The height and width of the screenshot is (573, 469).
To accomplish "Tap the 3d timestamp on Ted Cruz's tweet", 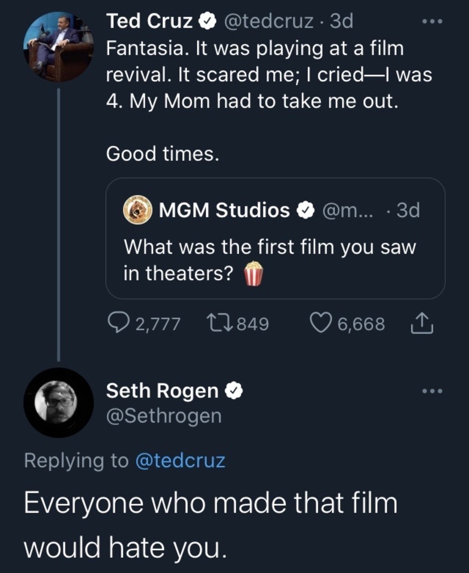I will coord(341,21).
